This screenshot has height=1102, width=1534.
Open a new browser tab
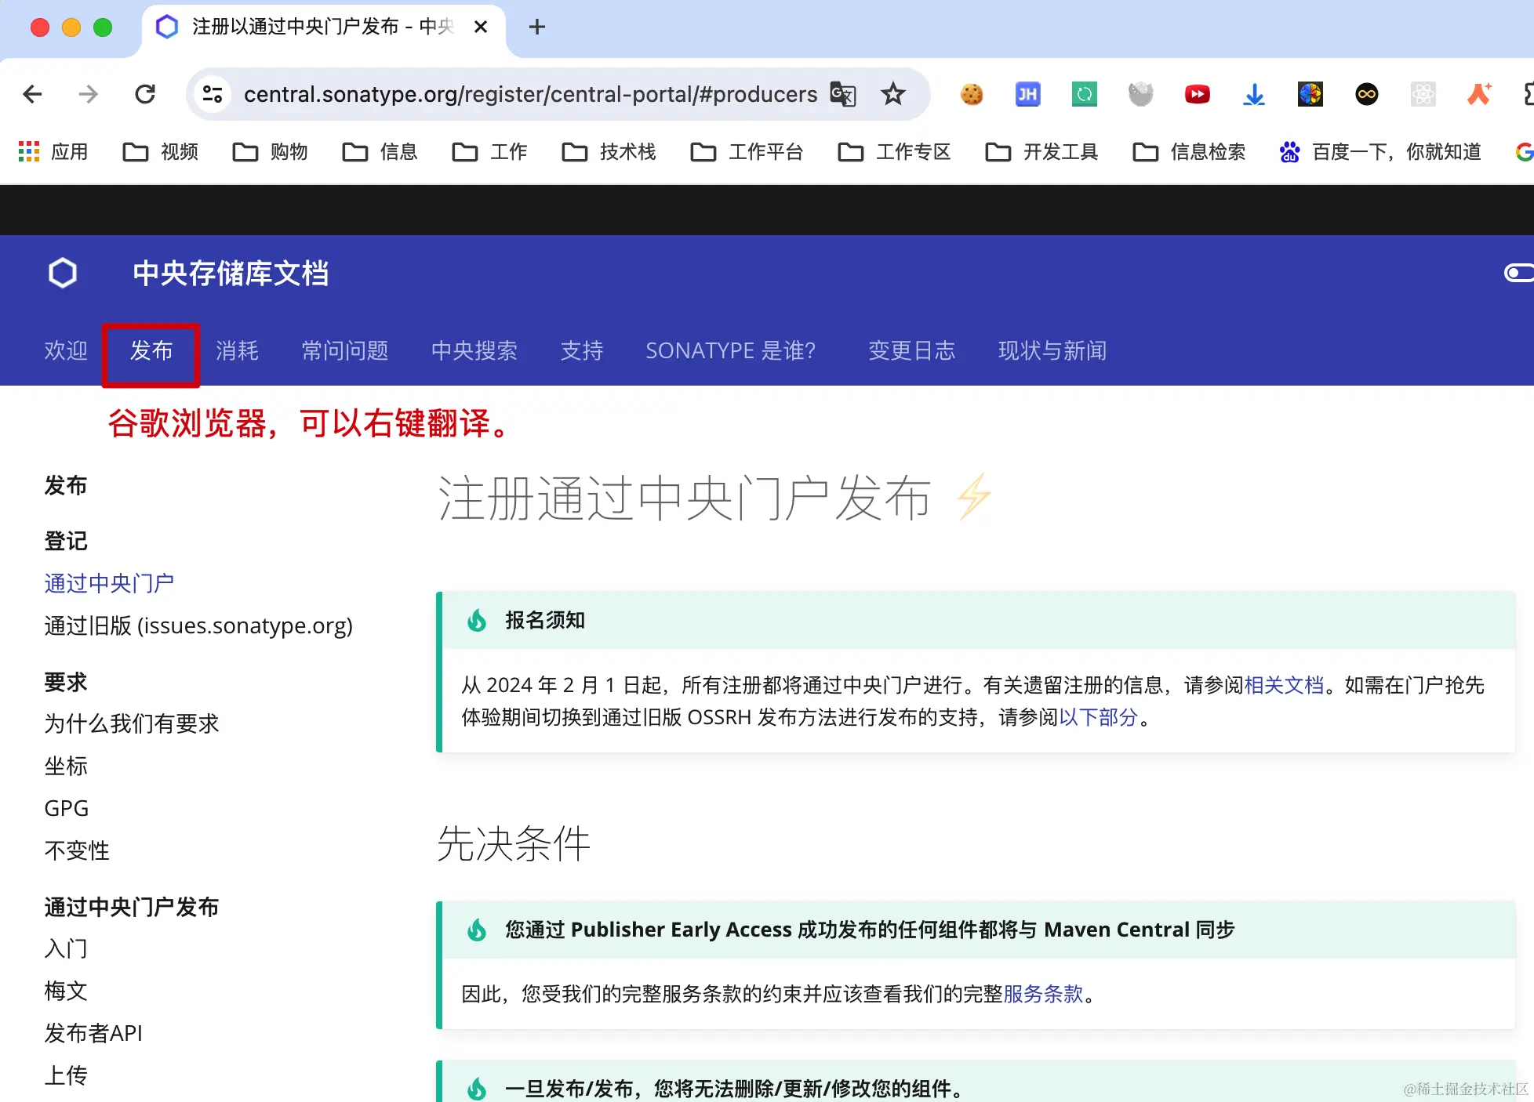point(537,27)
